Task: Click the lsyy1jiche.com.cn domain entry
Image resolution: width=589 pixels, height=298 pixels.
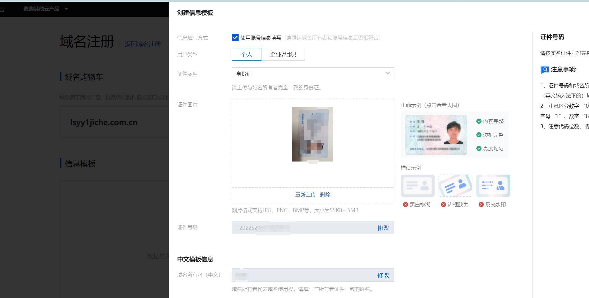Action: click(x=104, y=122)
